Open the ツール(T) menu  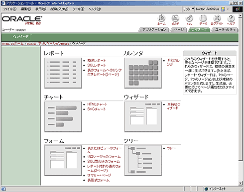click(x=78, y=9)
